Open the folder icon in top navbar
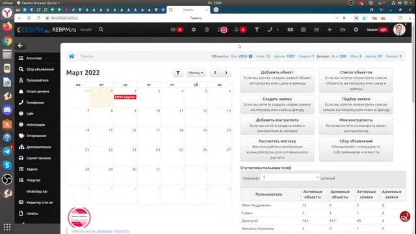Viewport: 416px width, 234px height. click(x=343, y=30)
